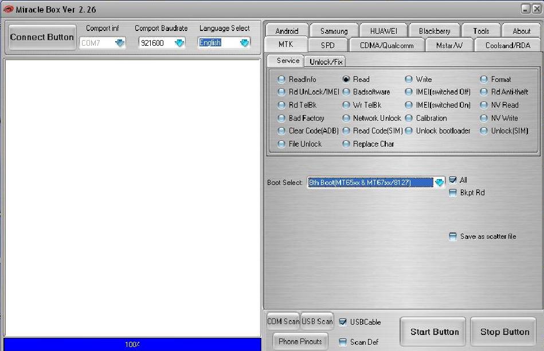Select the Replace Char option
This screenshot has height=351, width=544.
point(368,144)
